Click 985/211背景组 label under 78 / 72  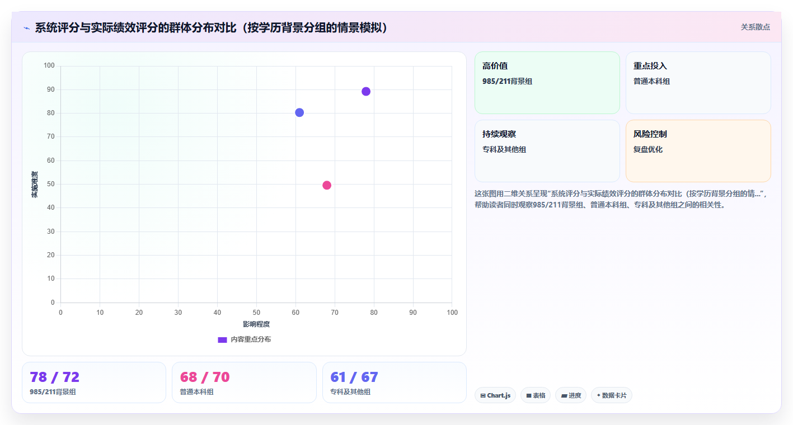click(x=53, y=392)
